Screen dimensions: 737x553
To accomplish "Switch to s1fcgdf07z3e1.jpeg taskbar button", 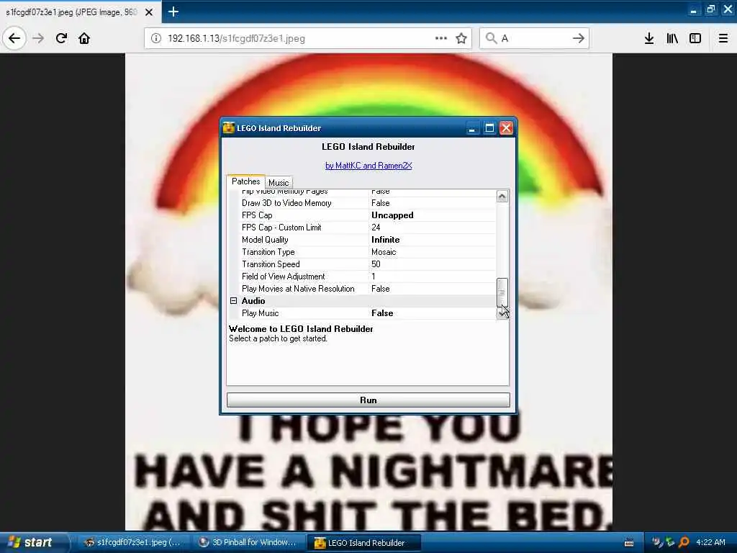I will pyautogui.click(x=132, y=543).
